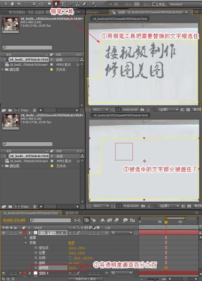Open layer 2 parent dropdown showing 无
202x281 pixels.
pyautogui.click(x=121, y=273)
